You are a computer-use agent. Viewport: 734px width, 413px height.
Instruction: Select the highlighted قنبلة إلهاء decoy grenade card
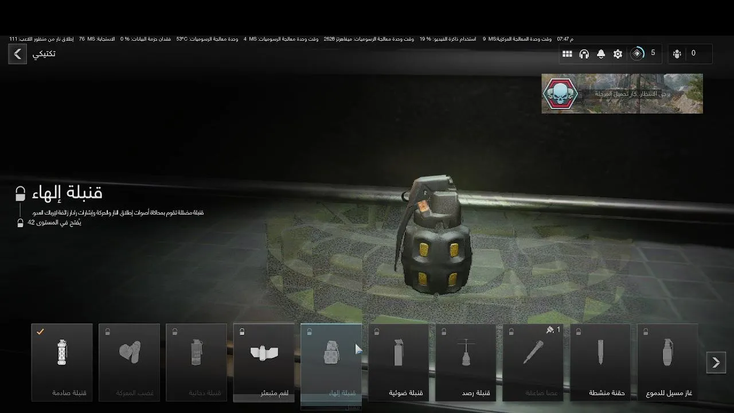click(x=331, y=363)
